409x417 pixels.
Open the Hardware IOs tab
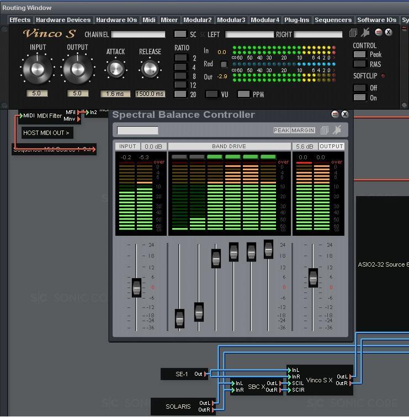(116, 20)
